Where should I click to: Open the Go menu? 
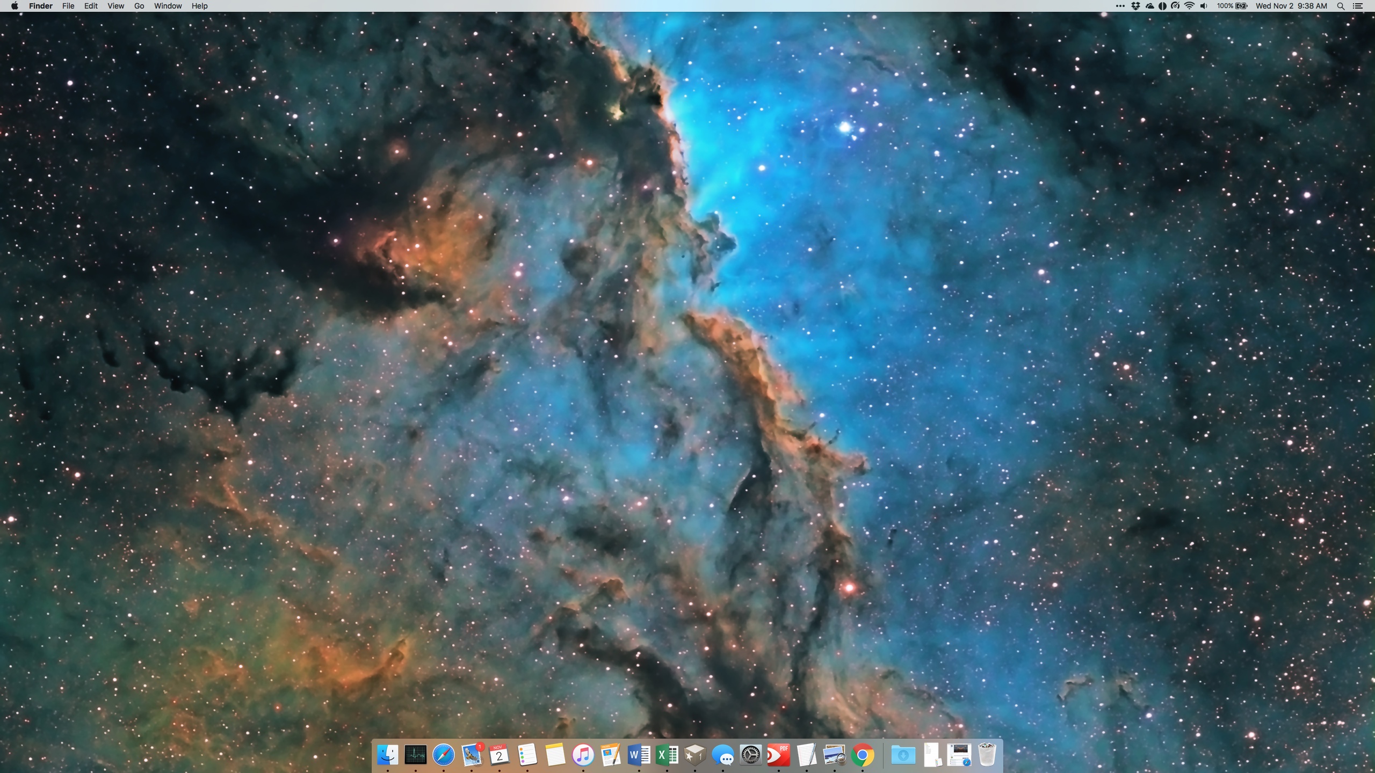[x=139, y=6]
